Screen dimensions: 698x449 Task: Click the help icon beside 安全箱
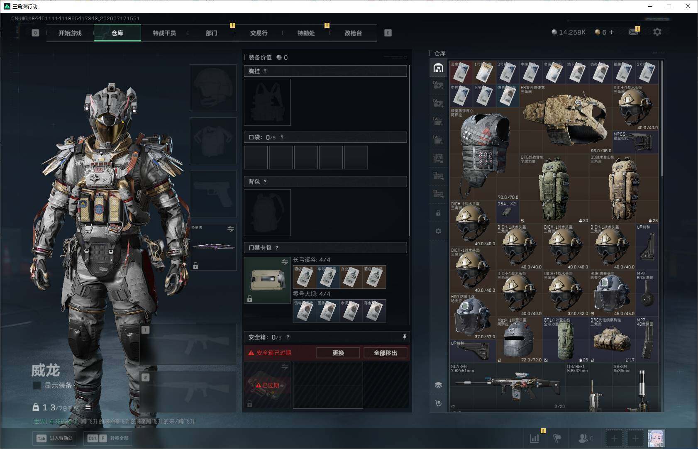[288, 337]
